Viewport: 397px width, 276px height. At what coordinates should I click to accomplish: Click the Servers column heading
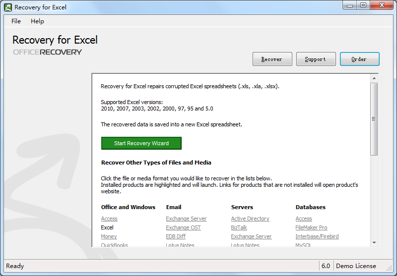(x=242, y=207)
